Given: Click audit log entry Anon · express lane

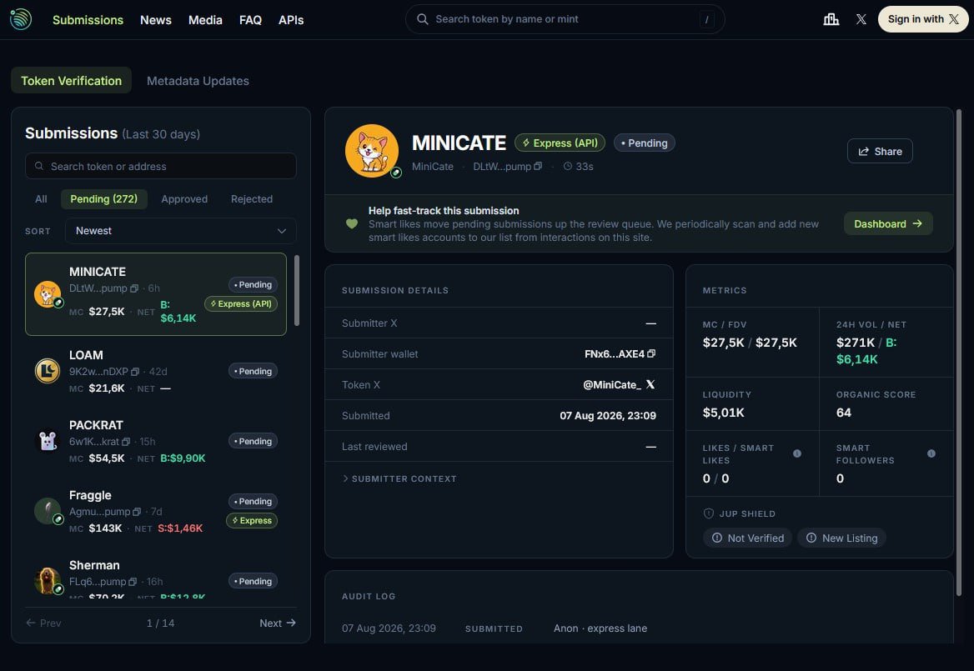Looking at the screenshot, I should 600,628.
